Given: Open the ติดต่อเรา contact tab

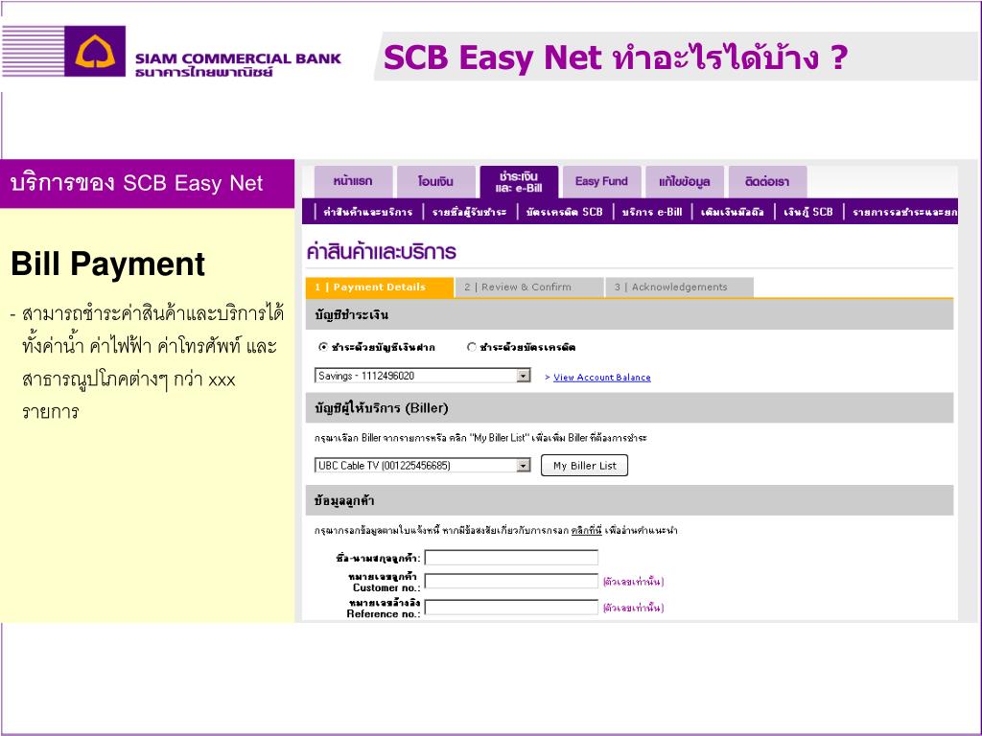Looking at the screenshot, I should [767, 181].
